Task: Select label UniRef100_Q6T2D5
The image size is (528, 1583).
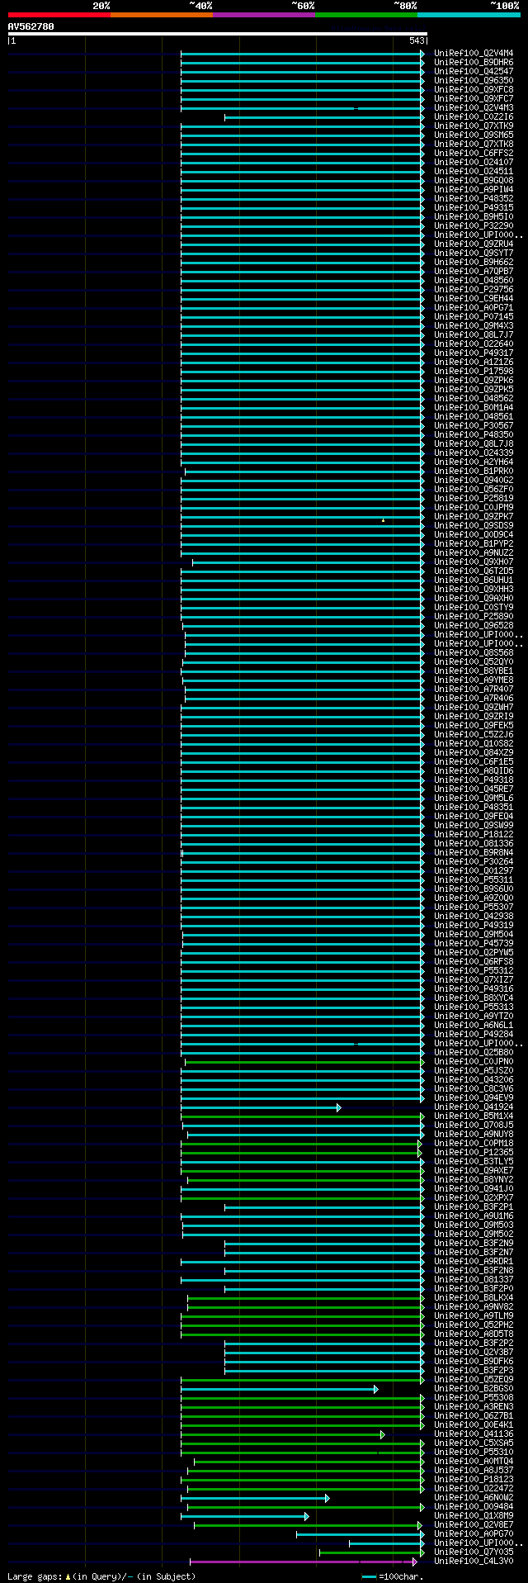Action: (x=474, y=571)
